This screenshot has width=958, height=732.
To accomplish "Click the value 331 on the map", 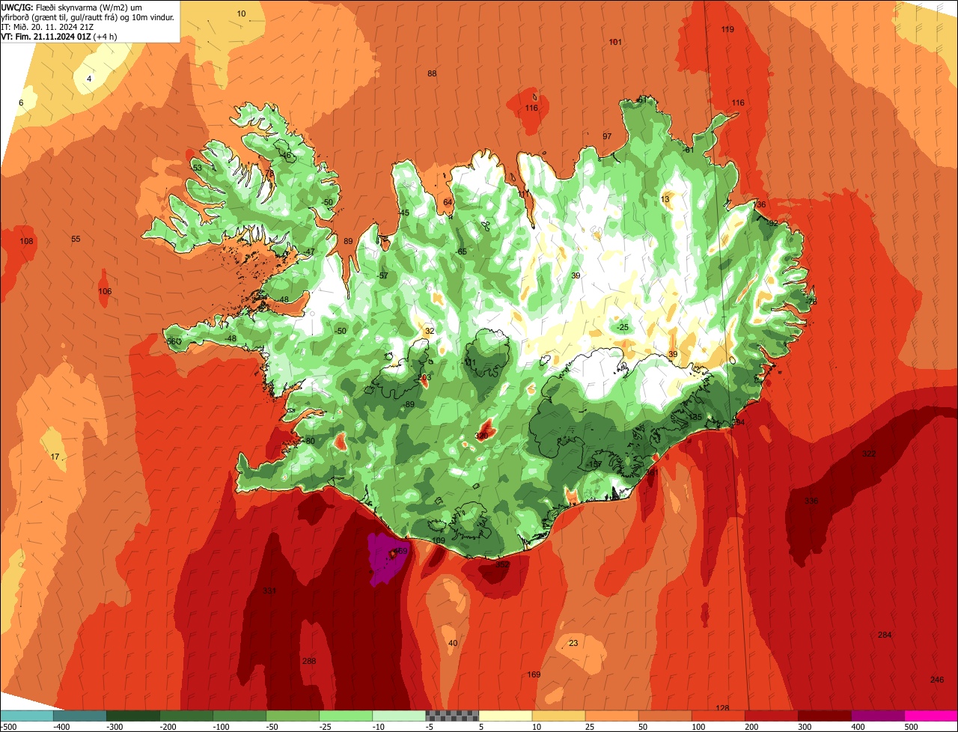I will coord(269,591).
